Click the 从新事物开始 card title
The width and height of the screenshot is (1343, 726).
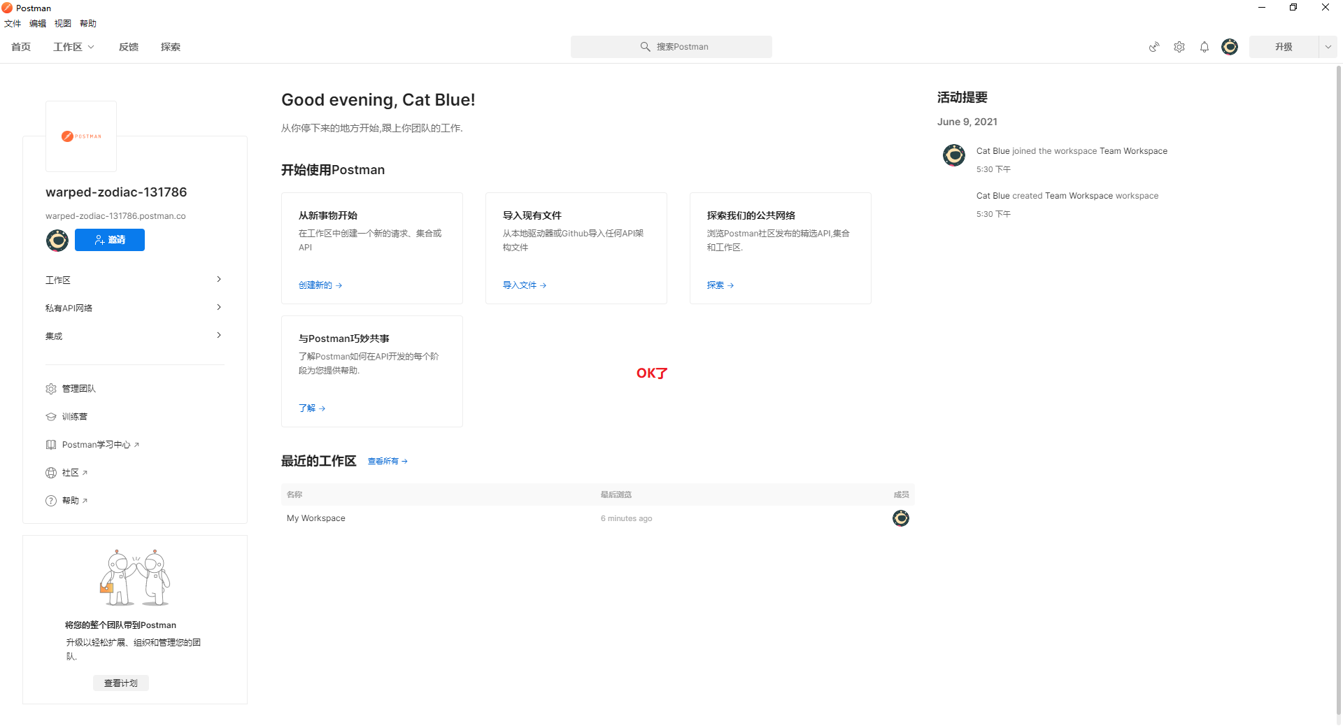point(328,215)
